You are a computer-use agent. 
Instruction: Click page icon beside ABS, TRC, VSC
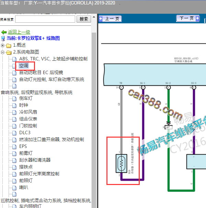(14, 59)
